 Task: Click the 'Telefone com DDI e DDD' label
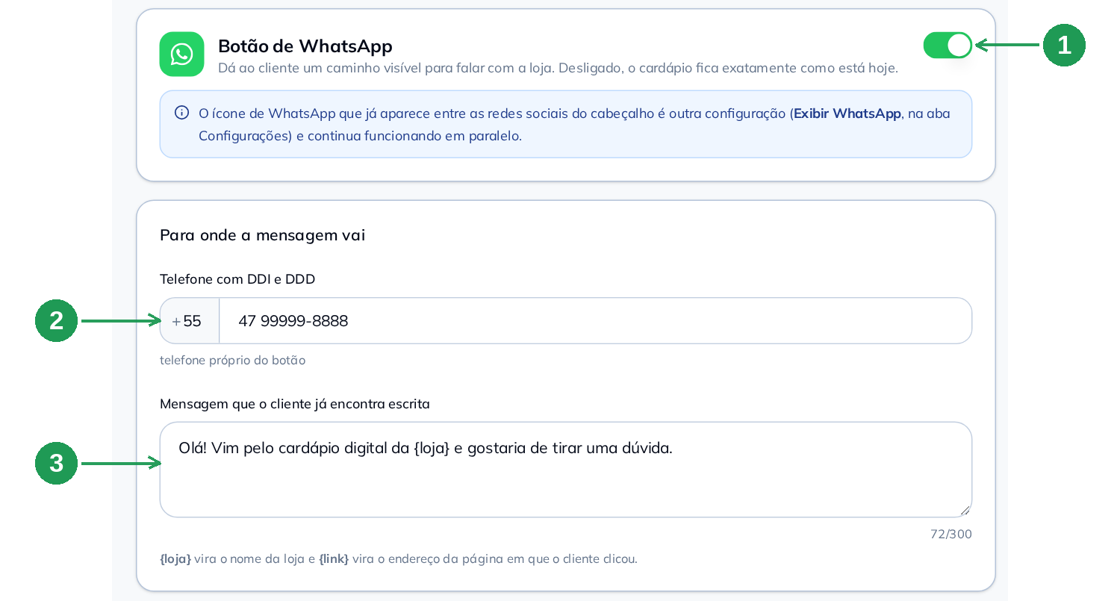pyautogui.click(x=237, y=279)
